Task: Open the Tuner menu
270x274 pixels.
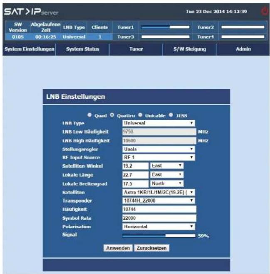Action: 136,49
